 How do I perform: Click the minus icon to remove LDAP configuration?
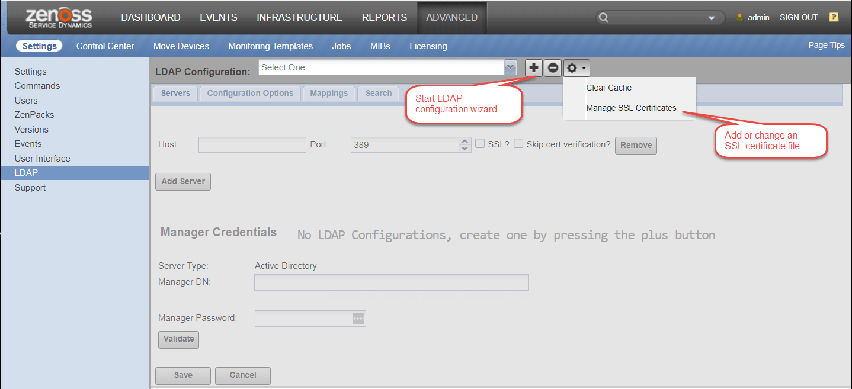pyautogui.click(x=552, y=67)
